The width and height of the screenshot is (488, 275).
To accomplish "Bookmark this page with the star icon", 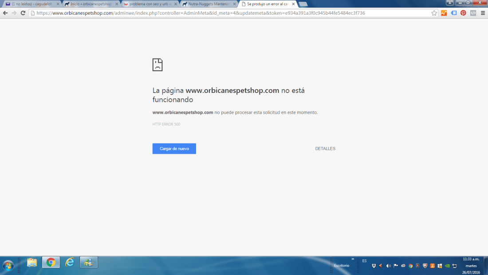I will tap(434, 13).
